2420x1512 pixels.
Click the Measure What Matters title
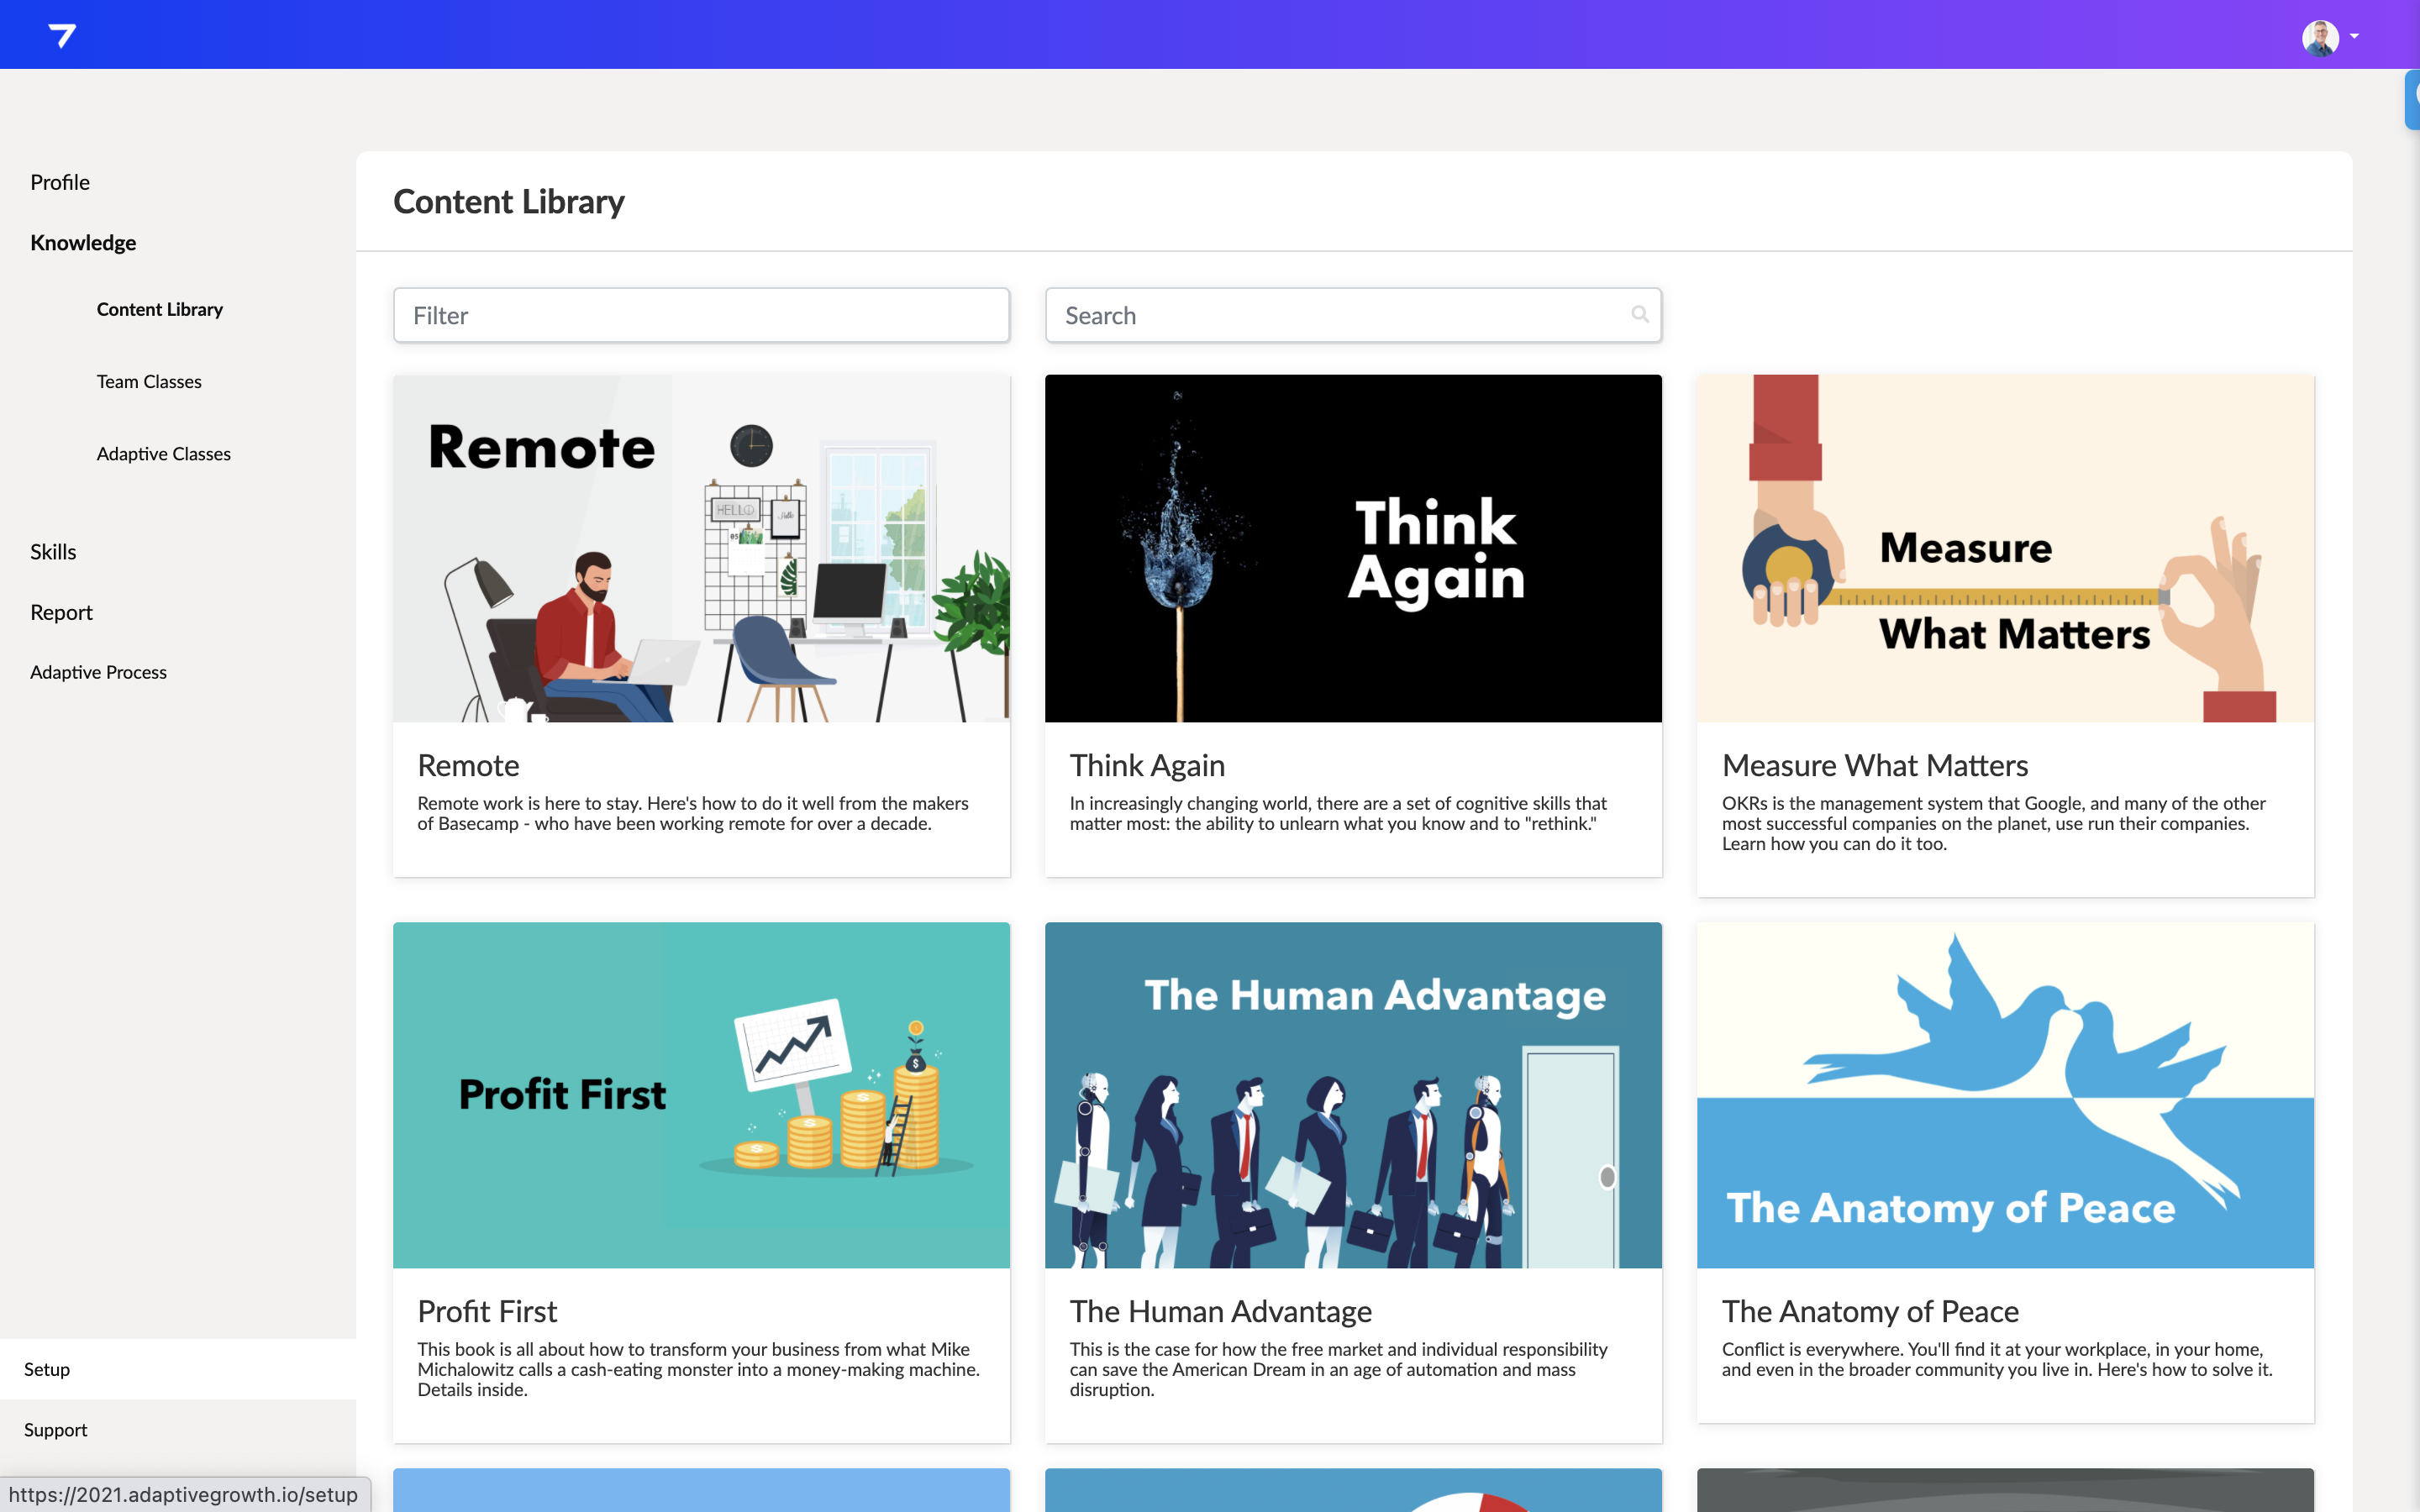[x=1874, y=765]
